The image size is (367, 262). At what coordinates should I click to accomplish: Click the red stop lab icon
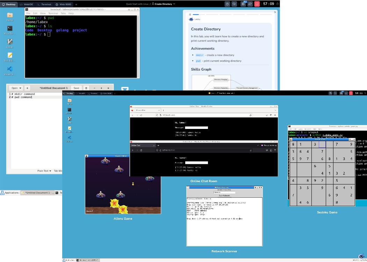[257, 4]
